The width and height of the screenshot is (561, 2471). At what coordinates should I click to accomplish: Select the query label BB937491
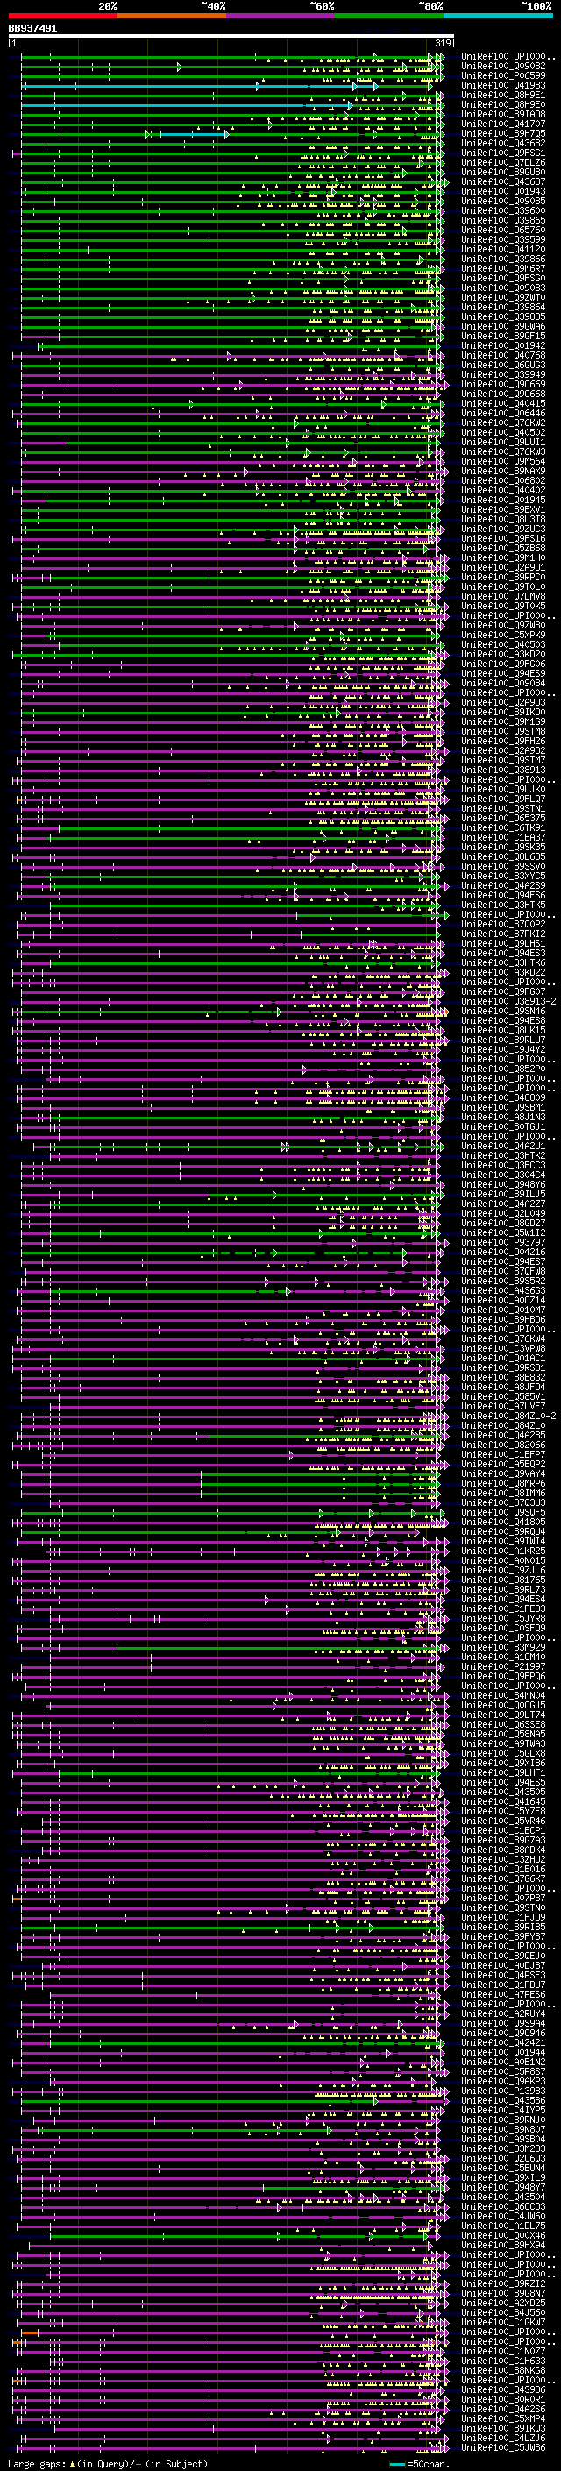(32, 29)
